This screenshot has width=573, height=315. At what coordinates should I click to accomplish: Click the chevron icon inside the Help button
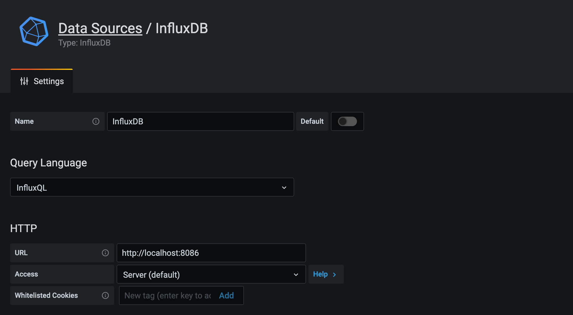coord(334,274)
